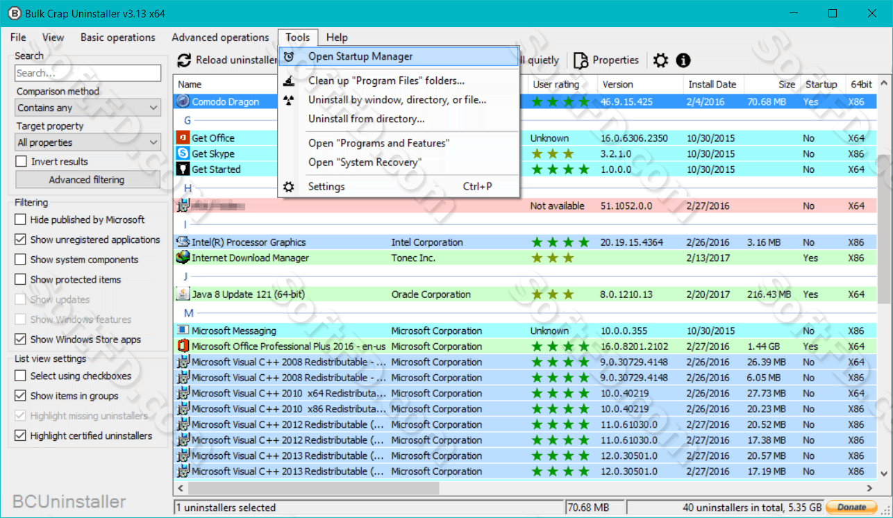Open the Comparison method dropdown
The image size is (893, 518).
88,108
